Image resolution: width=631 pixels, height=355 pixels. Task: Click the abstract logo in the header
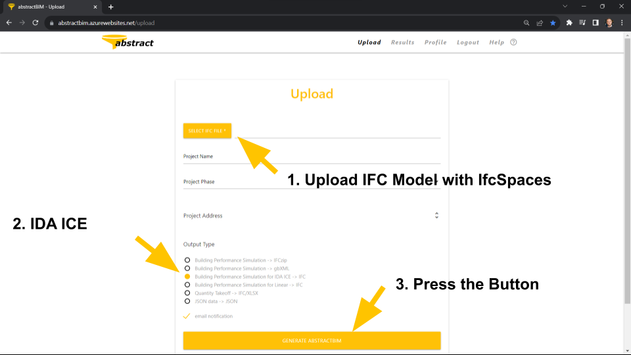(x=128, y=42)
